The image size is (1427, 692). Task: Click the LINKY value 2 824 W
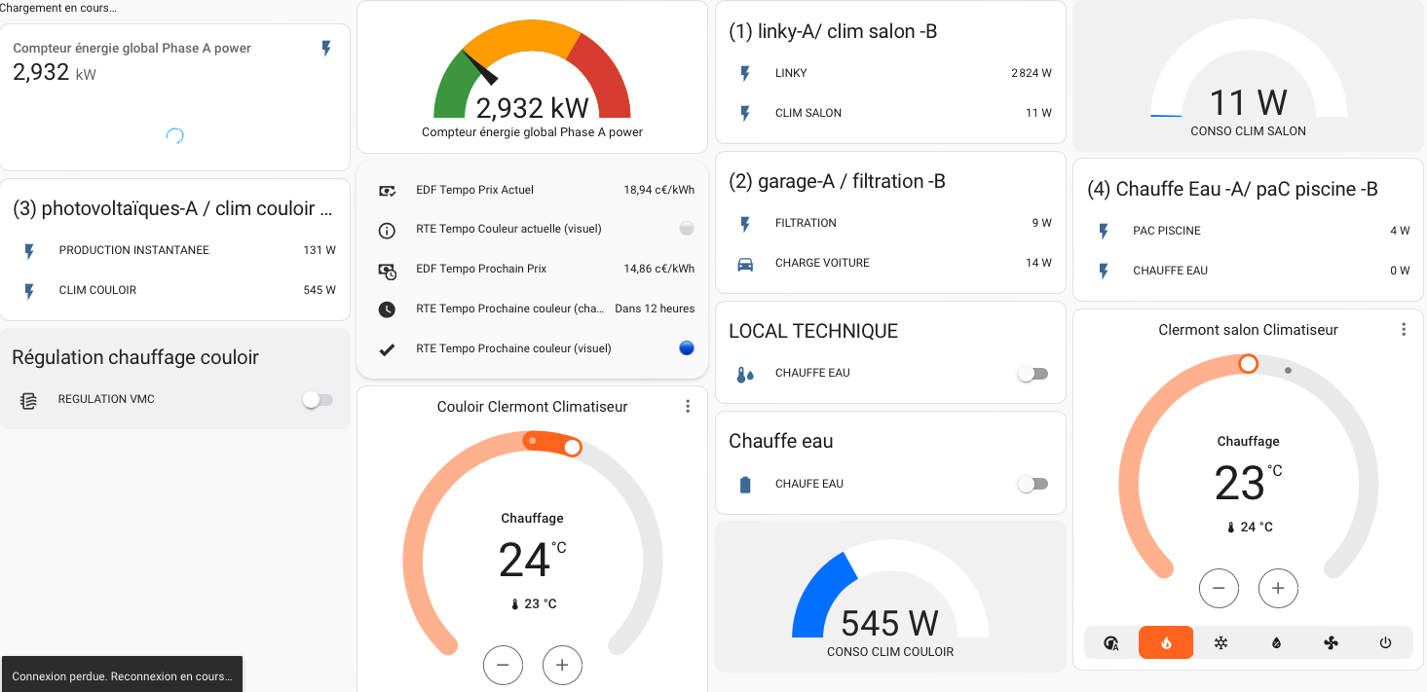(x=1032, y=73)
